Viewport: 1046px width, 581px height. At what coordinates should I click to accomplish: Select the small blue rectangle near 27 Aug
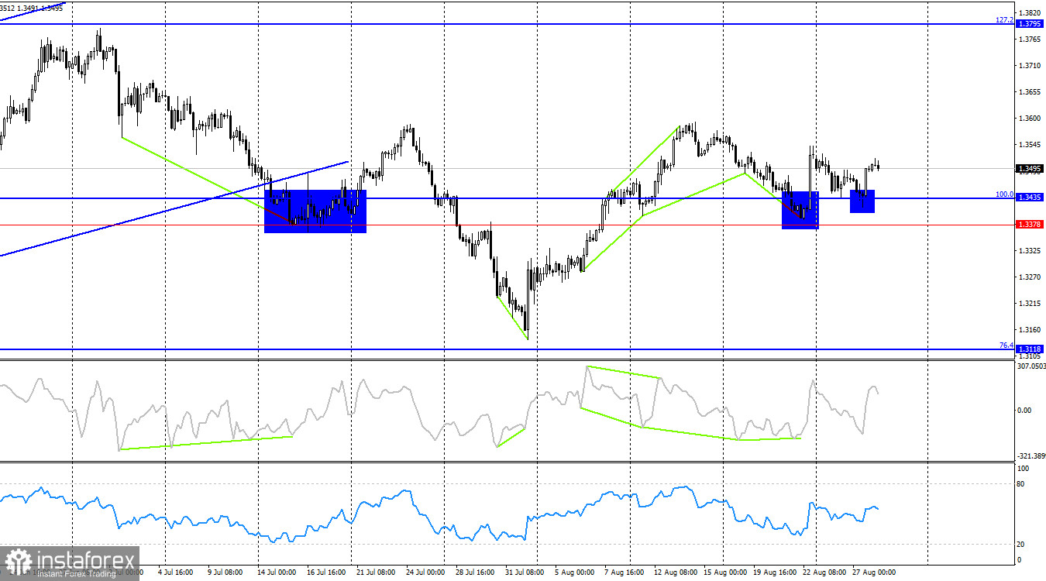[x=862, y=201]
